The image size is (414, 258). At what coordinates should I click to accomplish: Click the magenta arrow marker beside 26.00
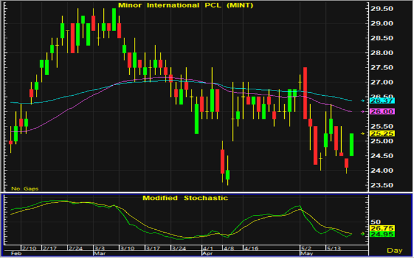(x=363, y=112)
